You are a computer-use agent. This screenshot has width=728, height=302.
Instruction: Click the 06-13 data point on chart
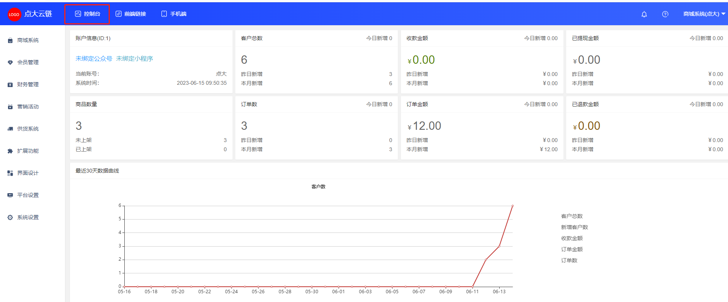(x=499, y=246)
